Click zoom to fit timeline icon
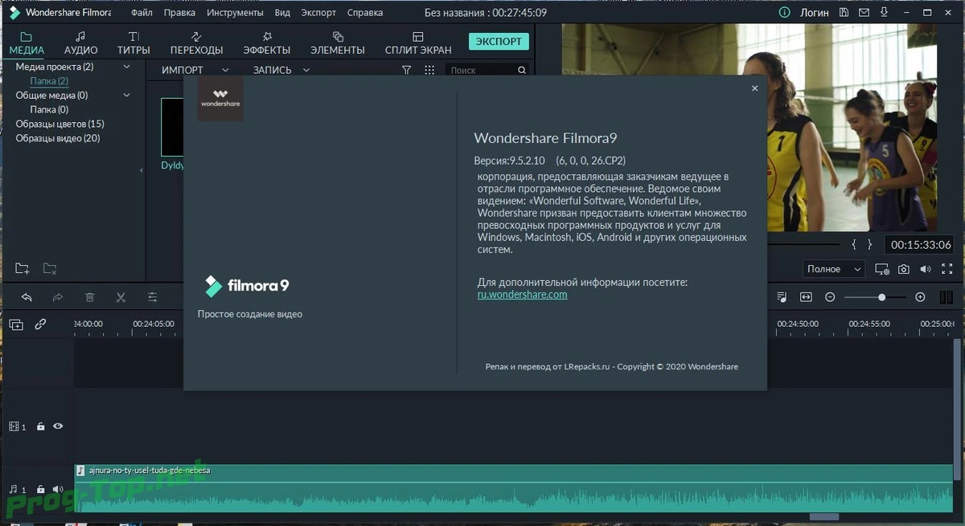This screenshot has height=526, width=965. click(x=806, y=297)
